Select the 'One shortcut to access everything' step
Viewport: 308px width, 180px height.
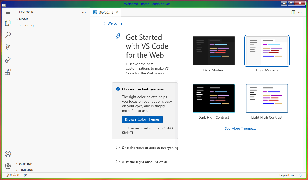tap(147, 148)
